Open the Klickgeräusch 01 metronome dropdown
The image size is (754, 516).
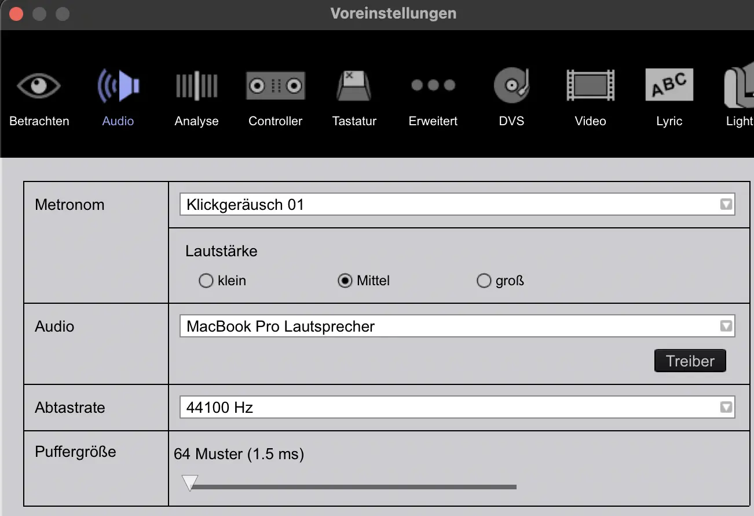(x=726, y=204)
